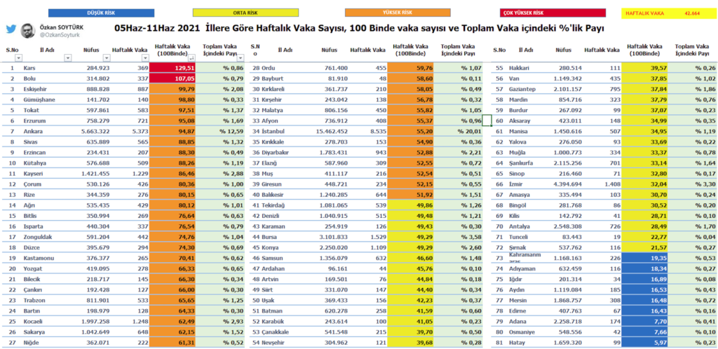The width and height of the screenshot is (718, 349).
Task: Click the orange YÜKSEK RİSK legend box
Action: 398,13
